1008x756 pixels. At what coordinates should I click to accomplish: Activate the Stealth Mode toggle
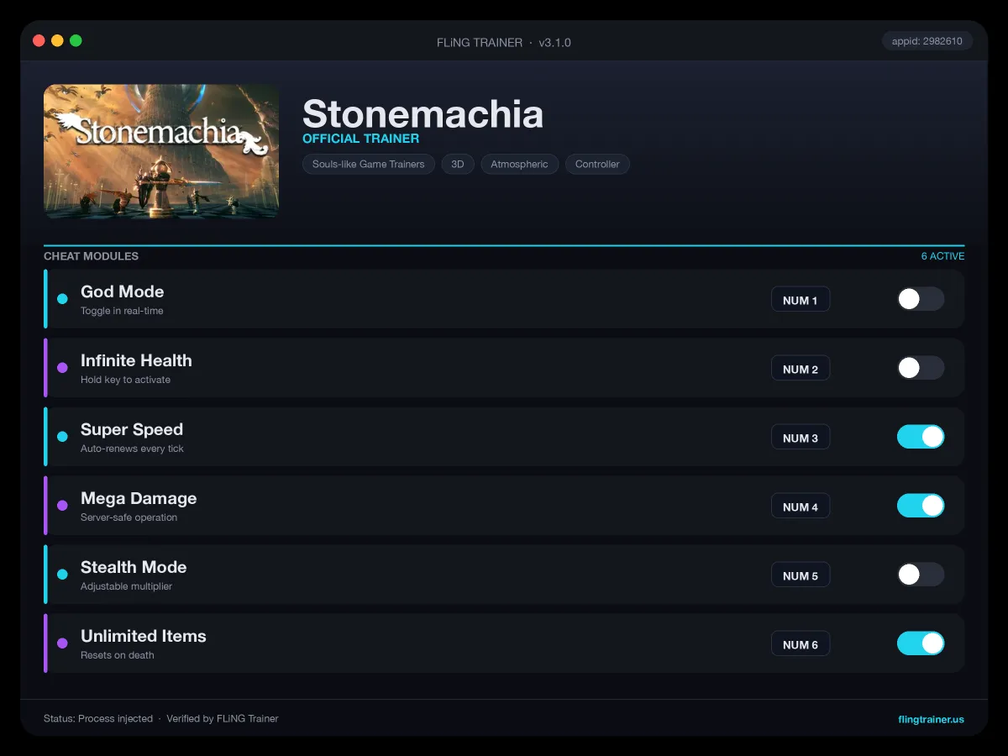coord(921,575)
